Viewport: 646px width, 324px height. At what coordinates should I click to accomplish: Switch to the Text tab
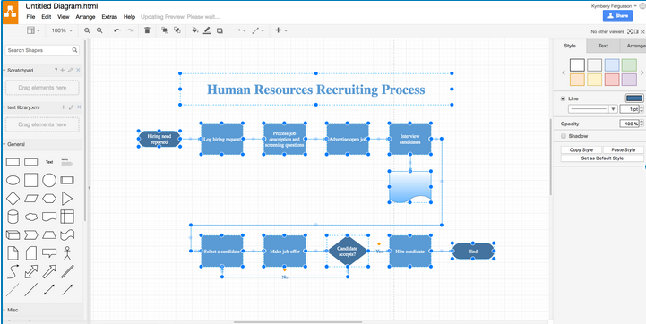[x=603, y=46]
